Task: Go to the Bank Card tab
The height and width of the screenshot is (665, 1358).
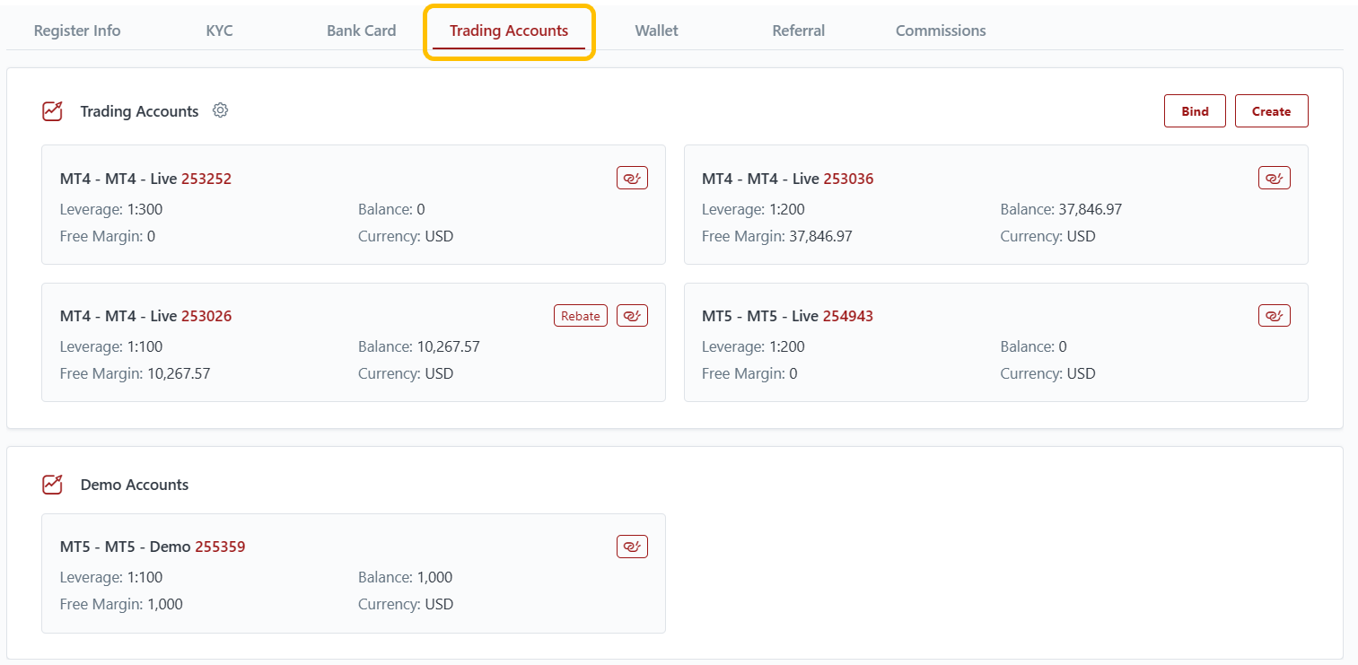Action: [361, 31]
